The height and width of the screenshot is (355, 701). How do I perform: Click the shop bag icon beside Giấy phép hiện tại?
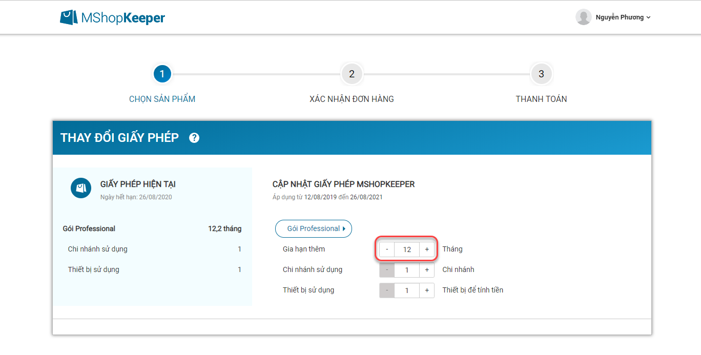coord(81,188)
